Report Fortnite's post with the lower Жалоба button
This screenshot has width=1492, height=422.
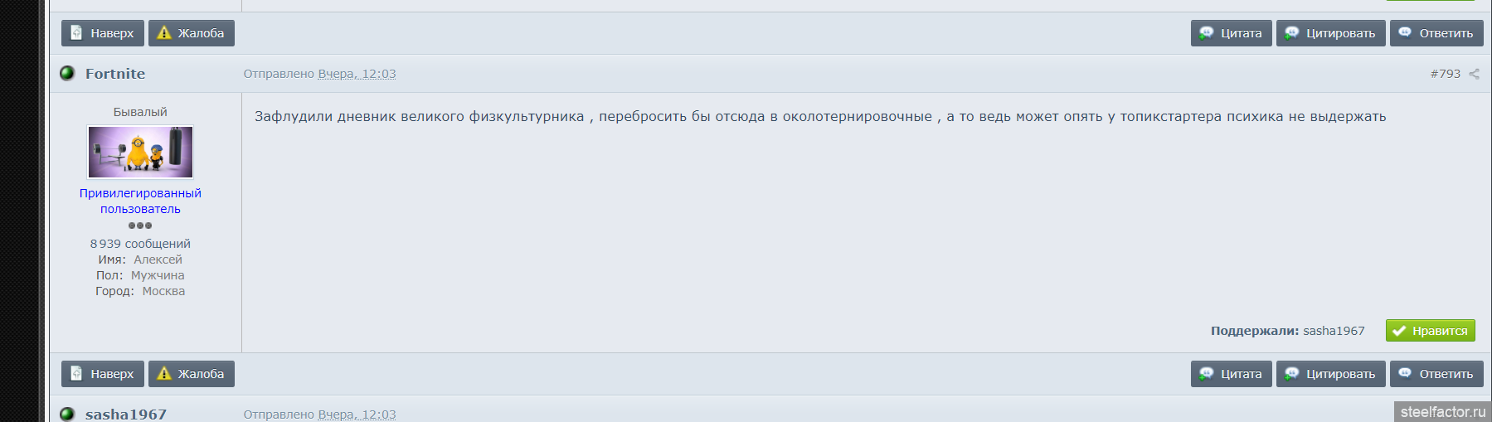192,374
